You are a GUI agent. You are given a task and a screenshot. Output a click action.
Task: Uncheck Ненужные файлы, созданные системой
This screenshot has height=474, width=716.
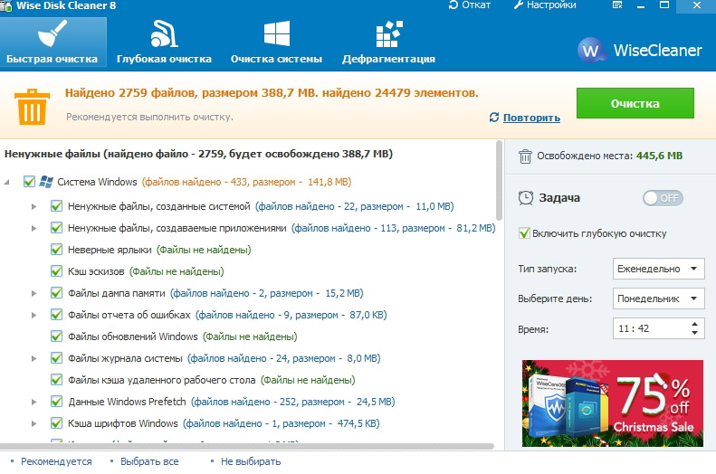(x=57, y=206)
